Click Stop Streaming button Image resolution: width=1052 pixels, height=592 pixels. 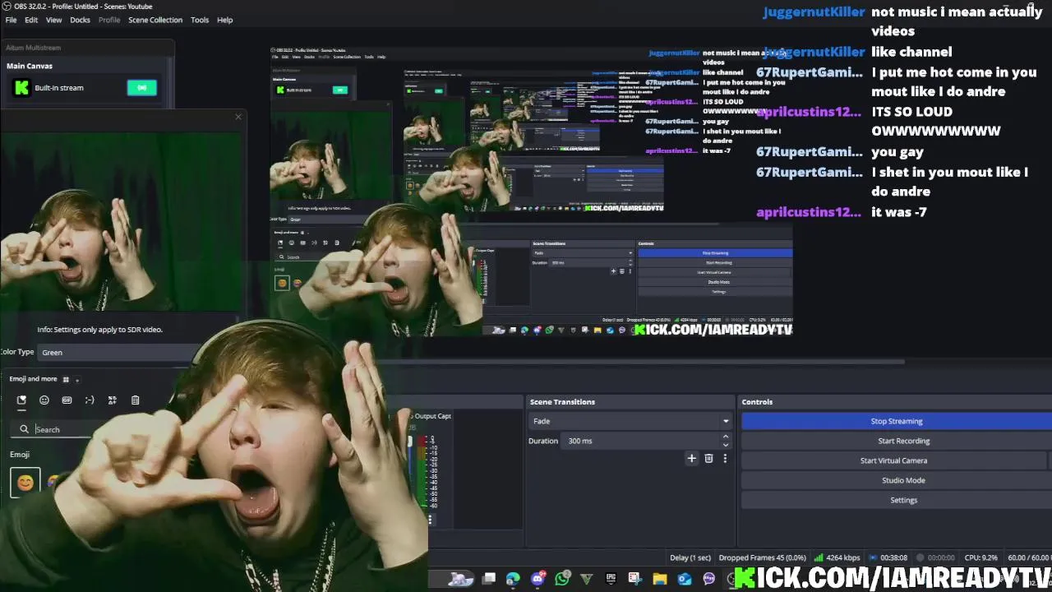(897, 421)
